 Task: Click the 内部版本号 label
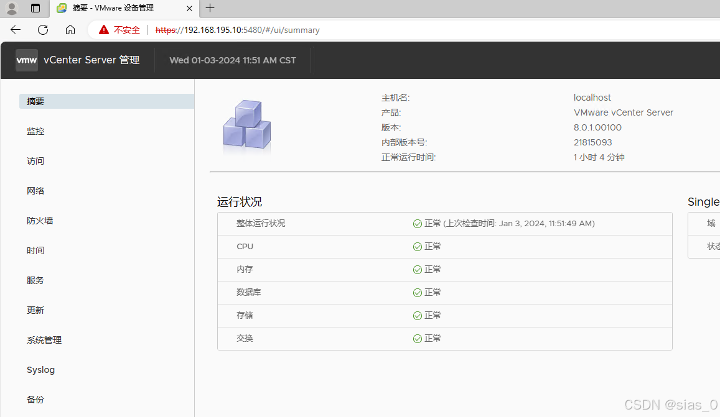click(404, 142)
